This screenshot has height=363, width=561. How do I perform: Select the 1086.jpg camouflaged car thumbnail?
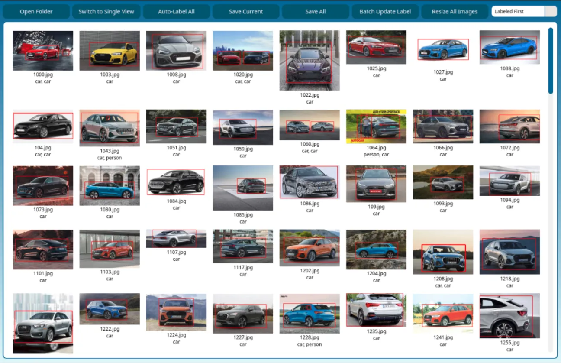coord(310,182)
